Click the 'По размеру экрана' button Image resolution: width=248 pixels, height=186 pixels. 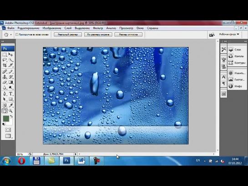(98, 35)
